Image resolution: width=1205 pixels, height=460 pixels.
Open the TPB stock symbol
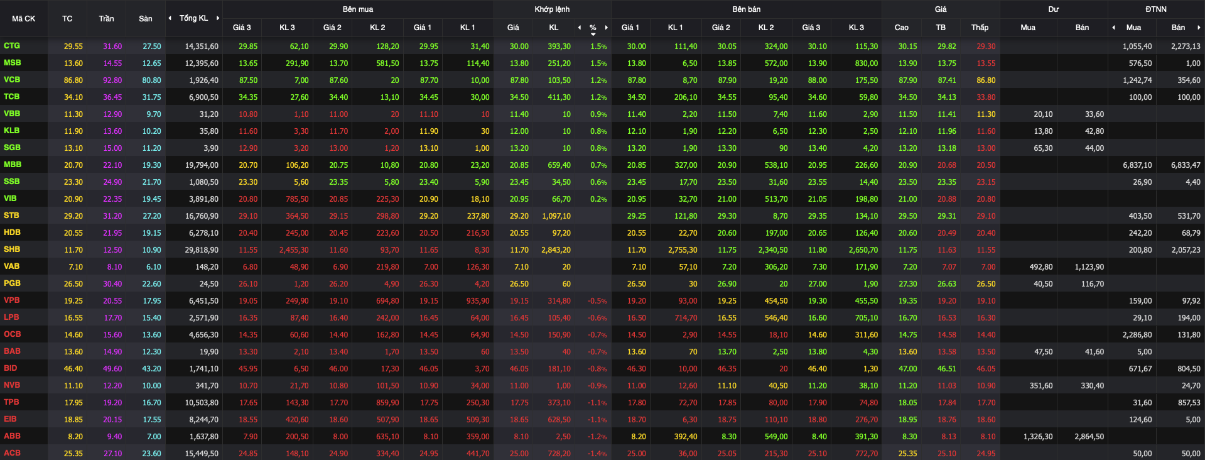(11, 402)
